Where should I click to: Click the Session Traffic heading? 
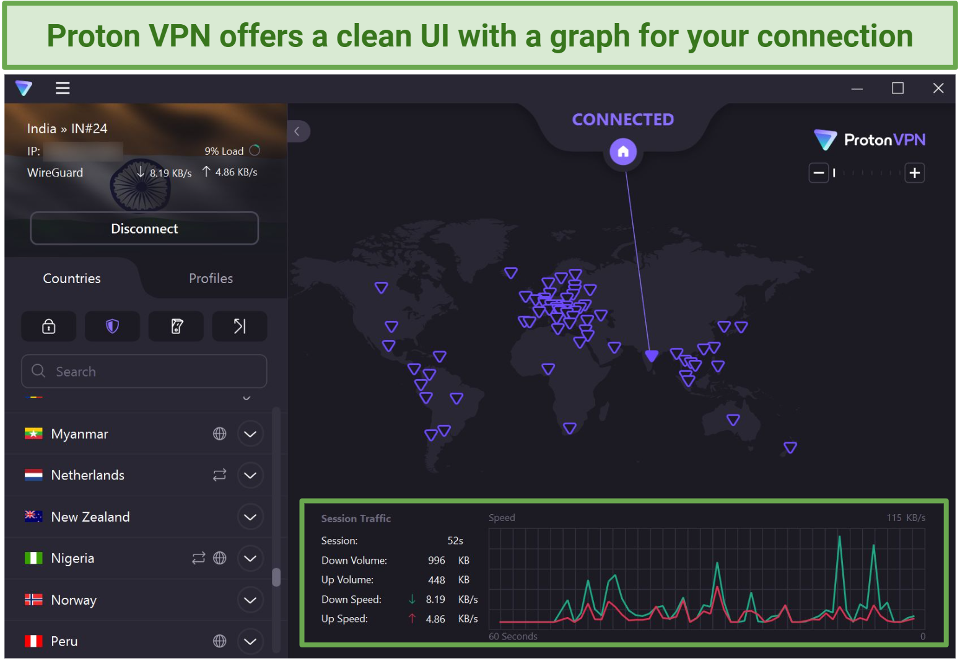[x=356, y=519]
